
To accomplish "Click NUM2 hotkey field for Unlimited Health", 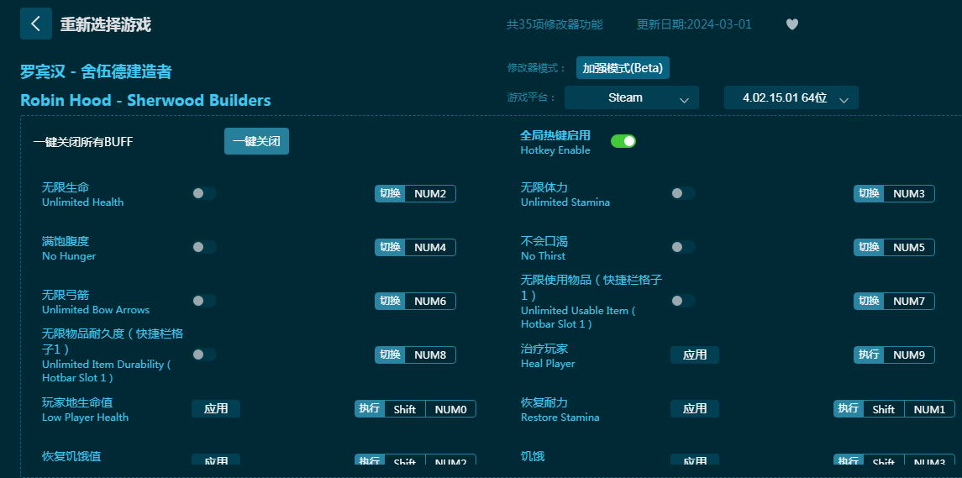I will (430, 194).
